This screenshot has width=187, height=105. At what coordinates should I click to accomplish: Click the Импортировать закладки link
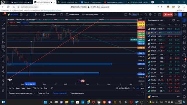(x=53, y=11)
